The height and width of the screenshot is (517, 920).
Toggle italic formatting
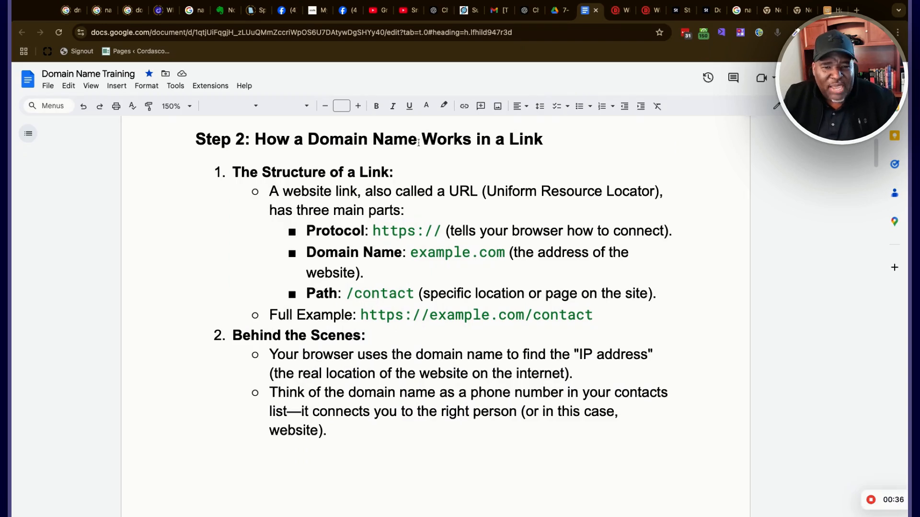(392, 106)
